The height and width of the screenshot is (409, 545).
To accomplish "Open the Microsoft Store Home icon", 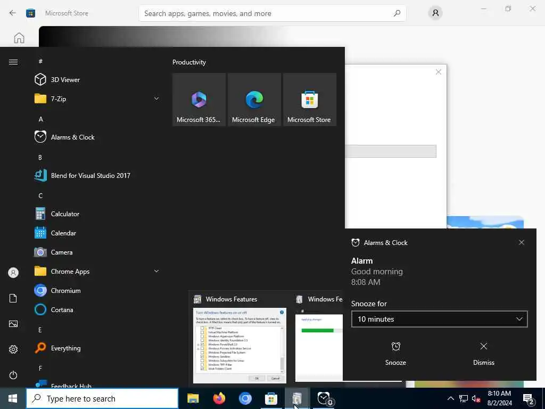I will 19,38.
